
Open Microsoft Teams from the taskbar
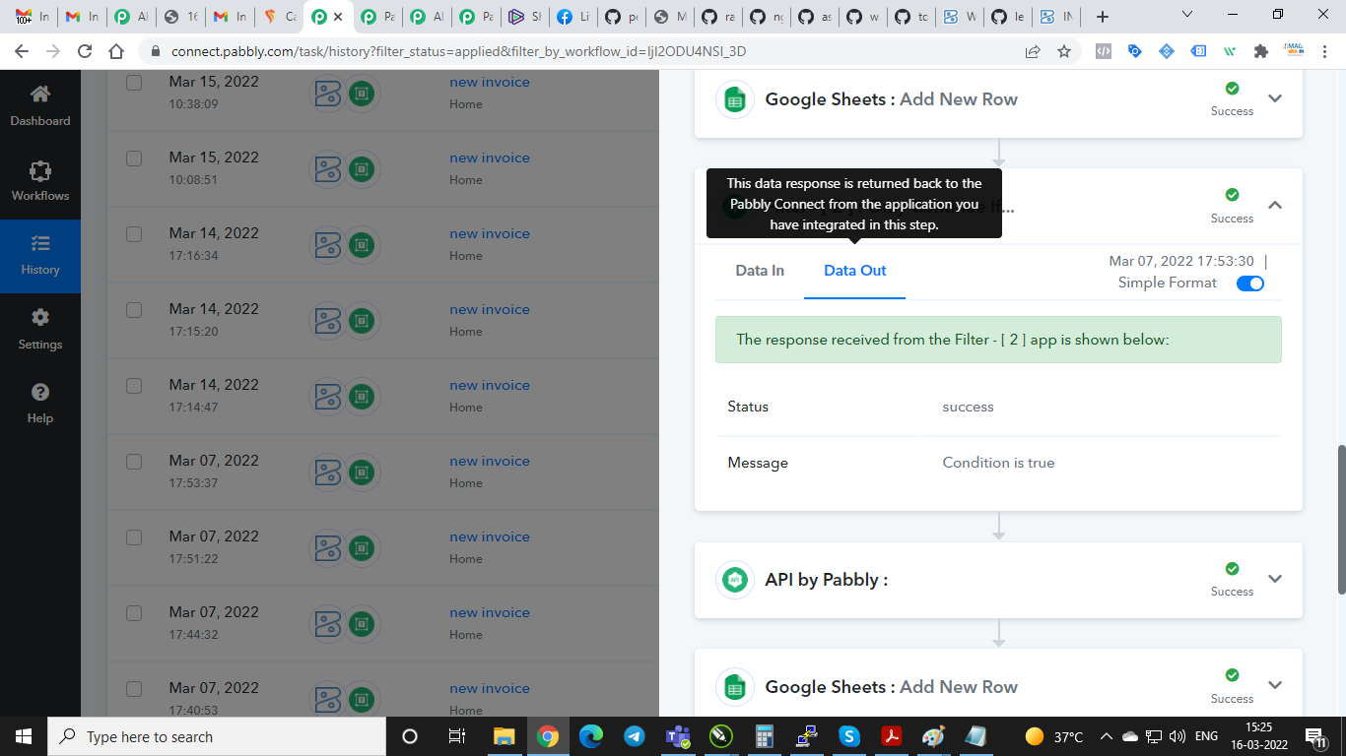[678, 736]
